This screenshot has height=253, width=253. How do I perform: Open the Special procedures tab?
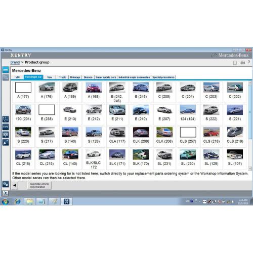click(x=163, y=77)
